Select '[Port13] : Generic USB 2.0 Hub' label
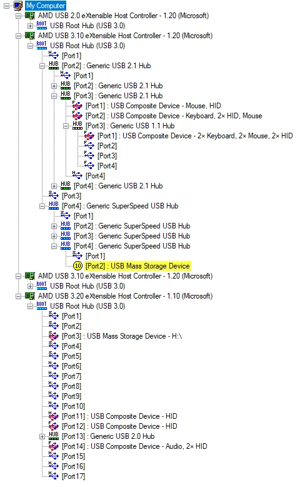 108,436
